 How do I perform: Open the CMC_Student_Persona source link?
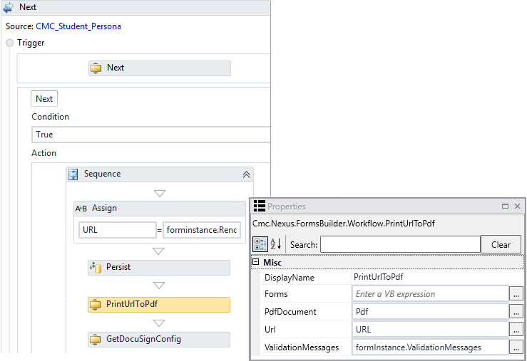point(78,26)
